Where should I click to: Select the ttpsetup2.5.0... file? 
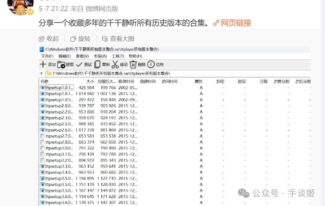59,124
